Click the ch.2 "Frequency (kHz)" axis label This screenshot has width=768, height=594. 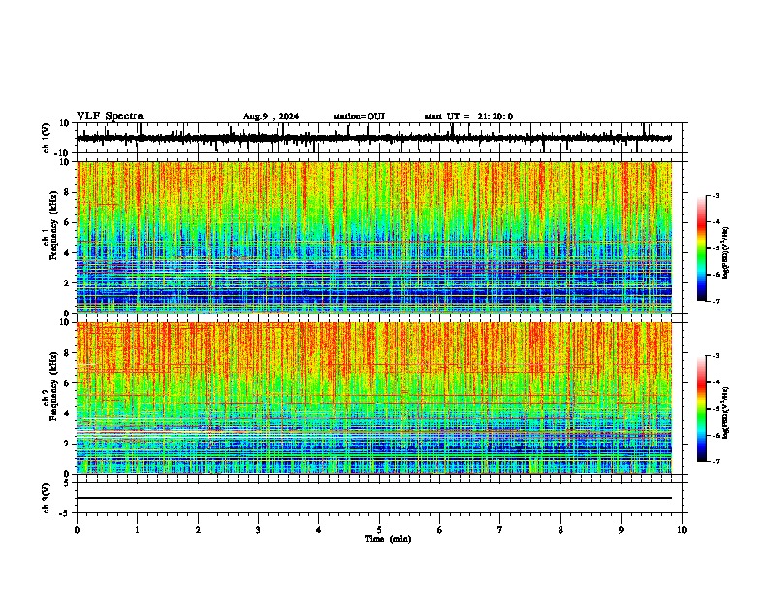click(53, 386)
